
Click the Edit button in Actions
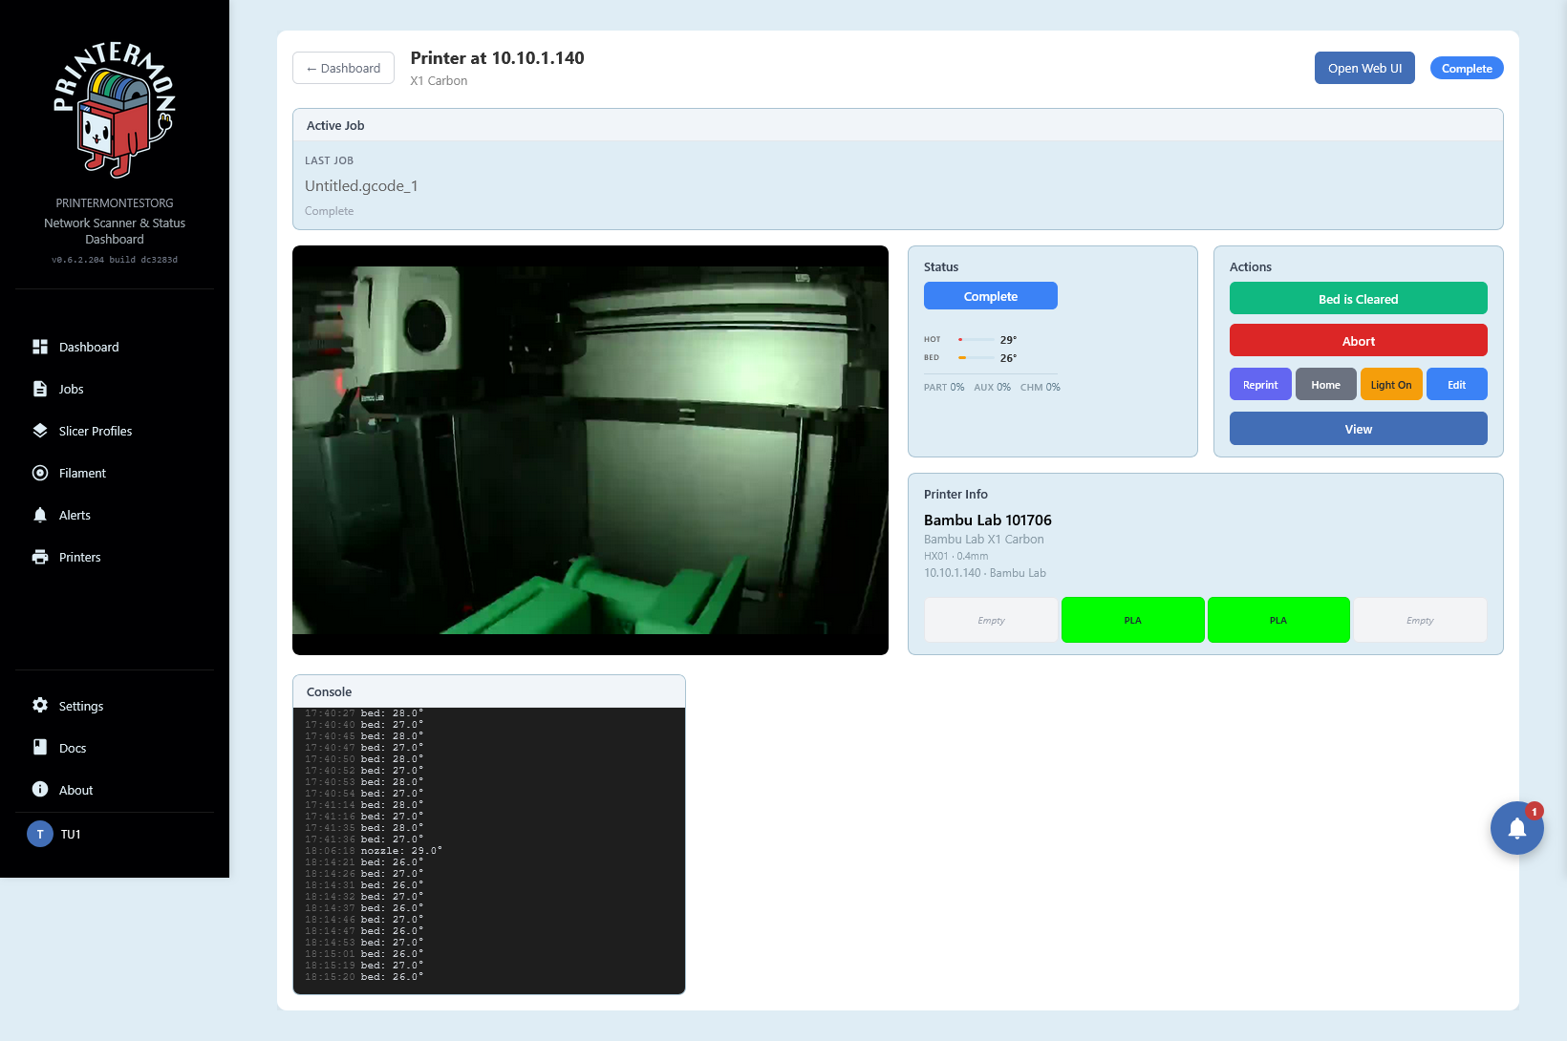[1456, 385]
